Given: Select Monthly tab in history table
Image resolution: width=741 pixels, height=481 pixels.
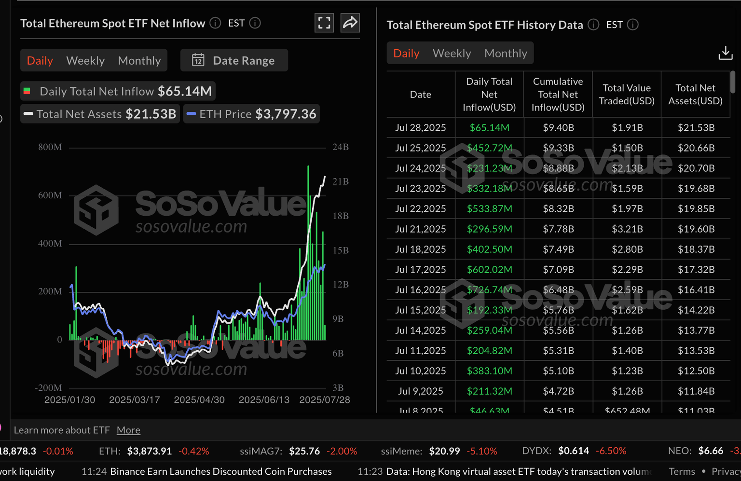Looking at the screenshot, I should [x=506, y=53].
